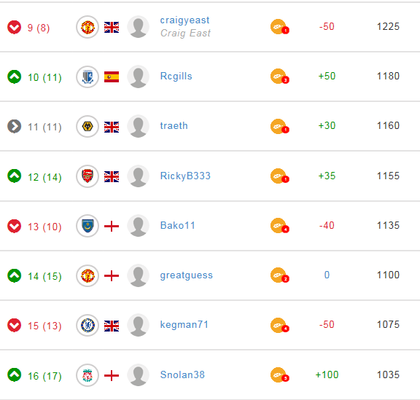Viewport: 420px width, 400px height.
Task: Click the orange prediction badge for Snolan38
Action: click(279, 374)
